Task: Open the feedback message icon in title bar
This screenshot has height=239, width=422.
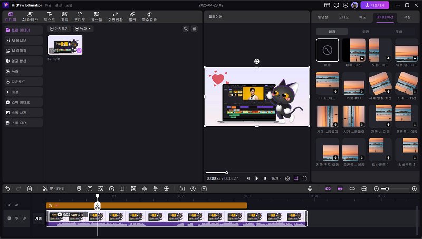Action: (336, 5)
